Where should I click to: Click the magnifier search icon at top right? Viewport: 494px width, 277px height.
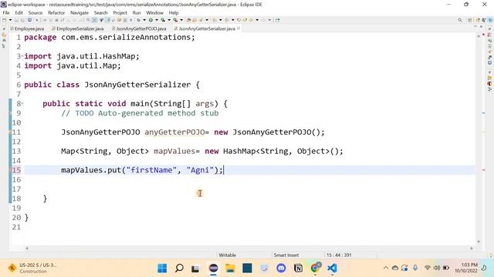[x=460, y=20]
